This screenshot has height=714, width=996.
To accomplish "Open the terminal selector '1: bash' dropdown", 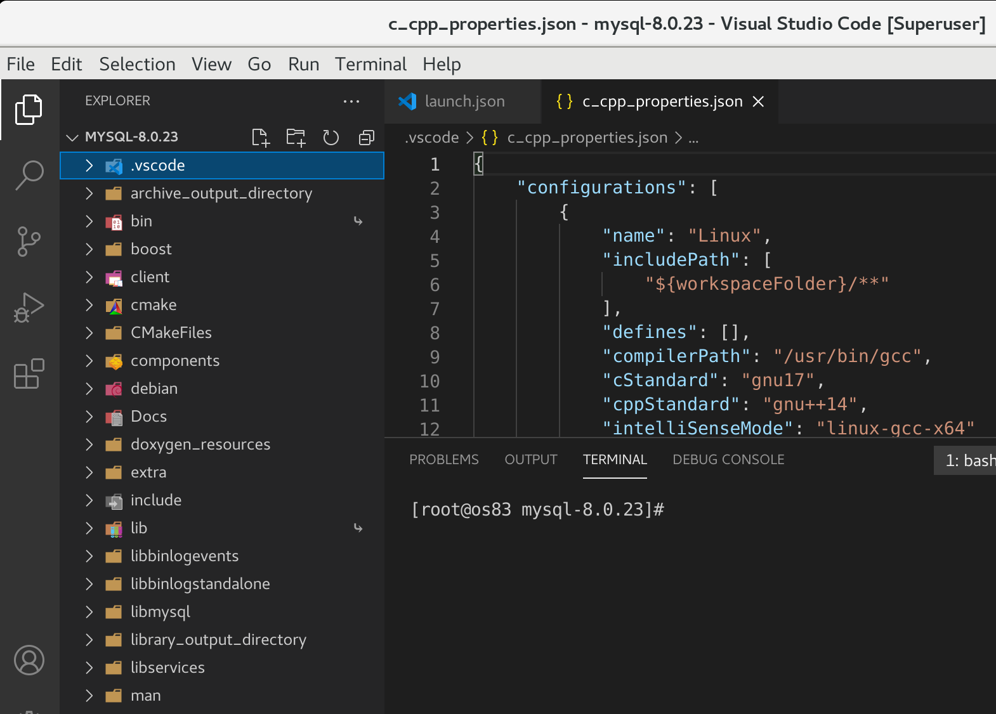I will [x=965, y=460].
